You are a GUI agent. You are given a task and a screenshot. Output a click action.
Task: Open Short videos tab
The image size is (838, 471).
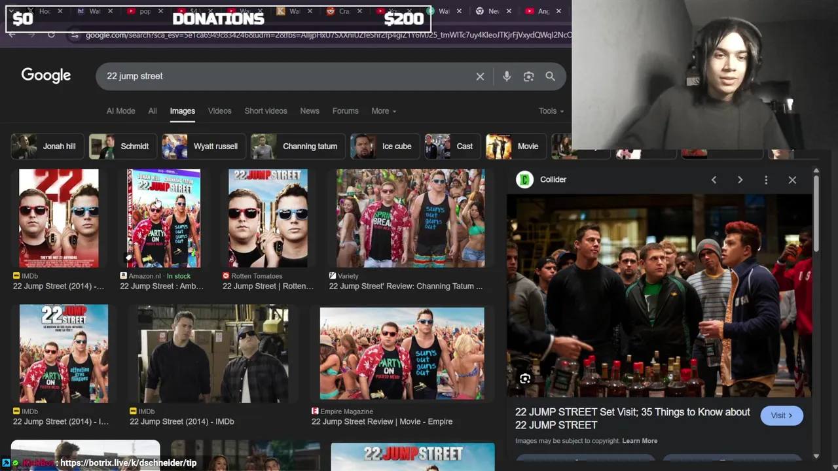(266, 111)
